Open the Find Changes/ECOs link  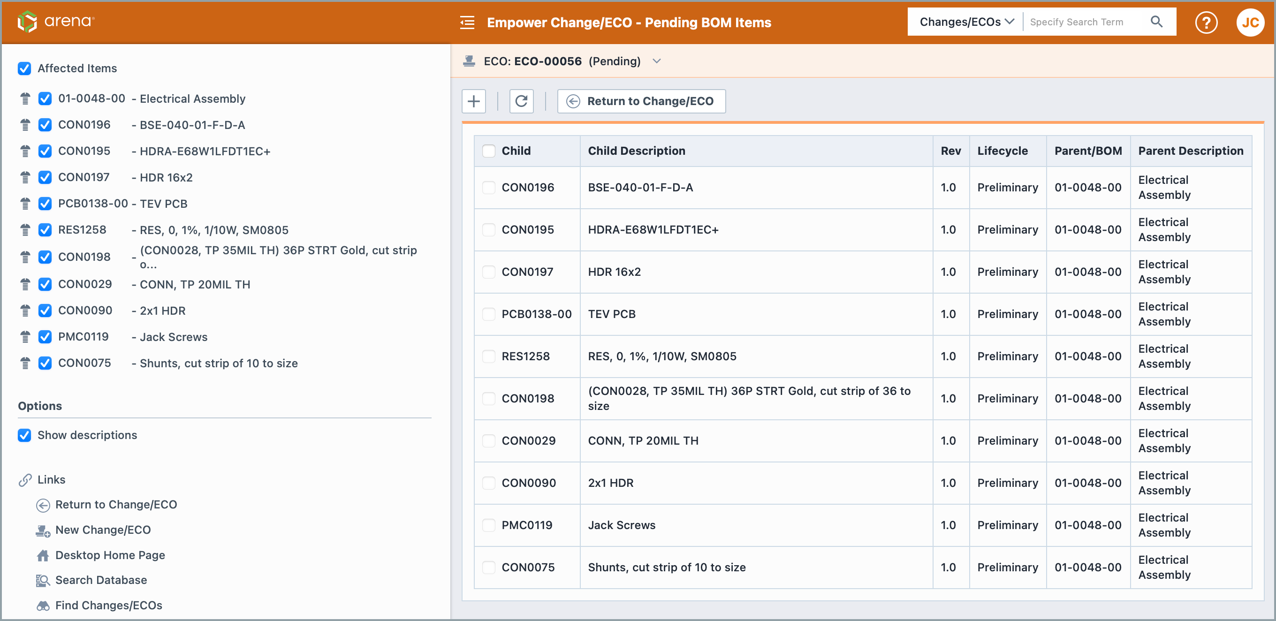coord(108,605)
